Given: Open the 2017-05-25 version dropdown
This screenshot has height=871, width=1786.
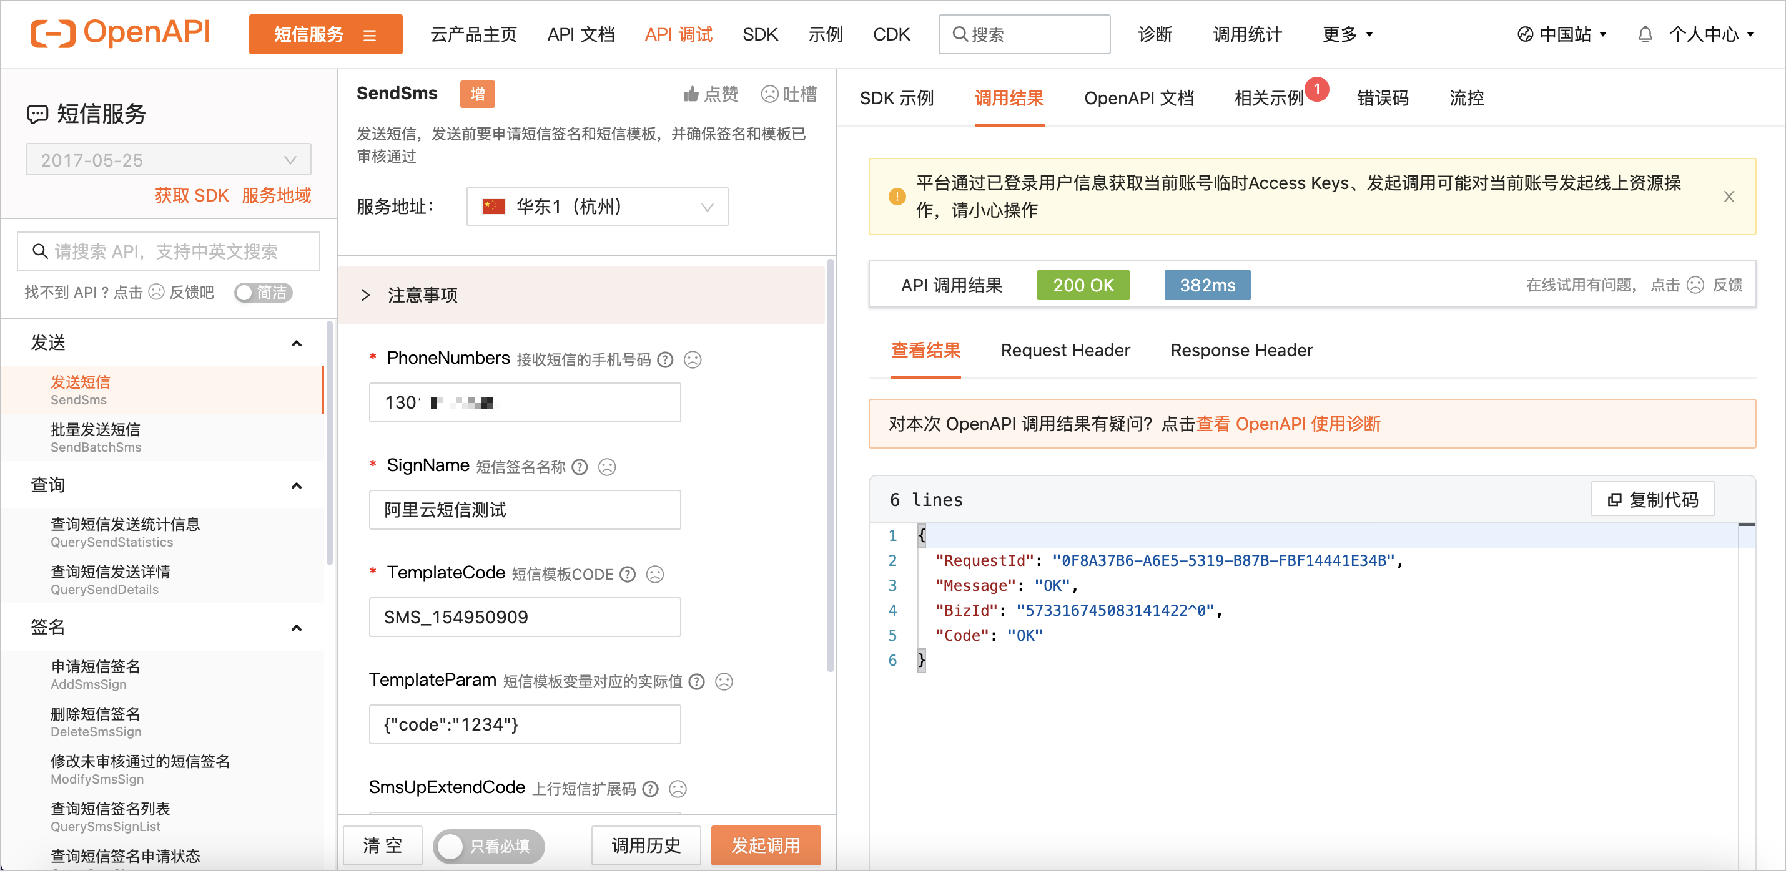Looking at the screenshot, I should point(169,160).
